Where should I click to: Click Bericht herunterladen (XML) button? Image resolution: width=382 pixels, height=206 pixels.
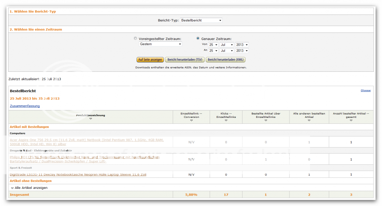(225, 59)
